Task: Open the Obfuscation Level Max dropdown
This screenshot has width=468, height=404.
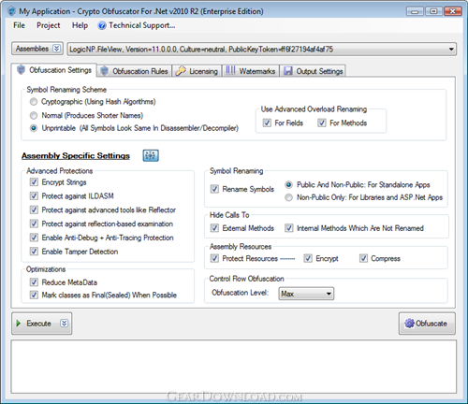Action: [306, 294]
